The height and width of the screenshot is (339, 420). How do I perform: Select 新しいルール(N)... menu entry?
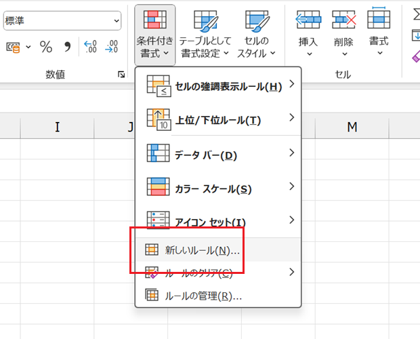tap(202, 250)
